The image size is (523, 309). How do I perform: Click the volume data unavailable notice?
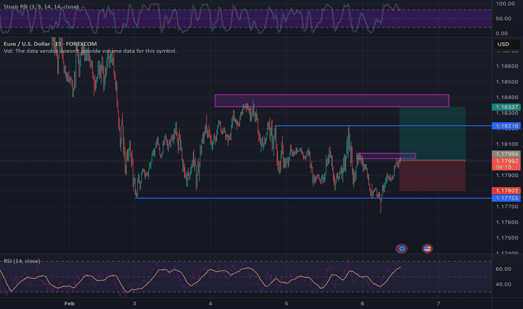[x=90, y=51]
